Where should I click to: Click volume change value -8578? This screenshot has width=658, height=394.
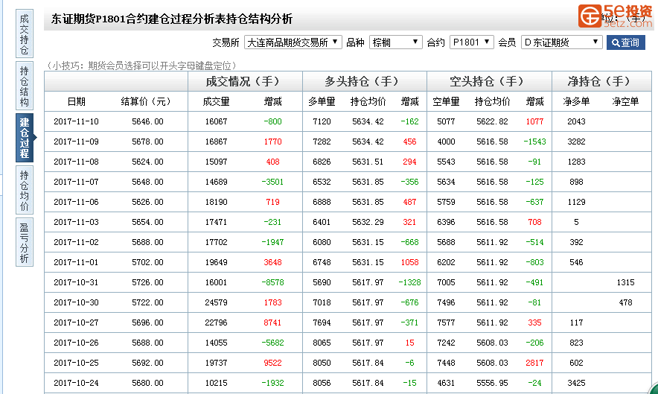(x=272, y=282)
